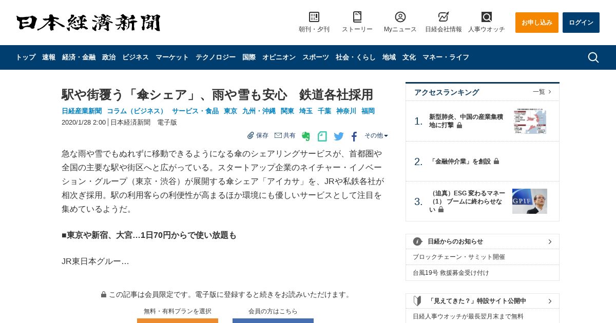Image resolution: width=616 pixels, height=323 pixels.
Task: Open the 経済・金融 navigation item
Action: click(79, 57)
